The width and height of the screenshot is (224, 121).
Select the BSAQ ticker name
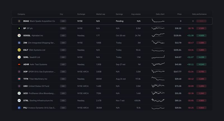click(26, 21)
